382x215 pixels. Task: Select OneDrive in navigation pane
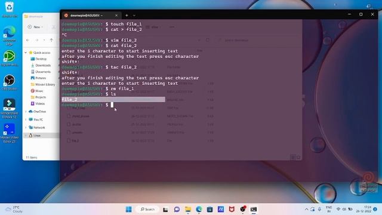[x=37, y=112]
